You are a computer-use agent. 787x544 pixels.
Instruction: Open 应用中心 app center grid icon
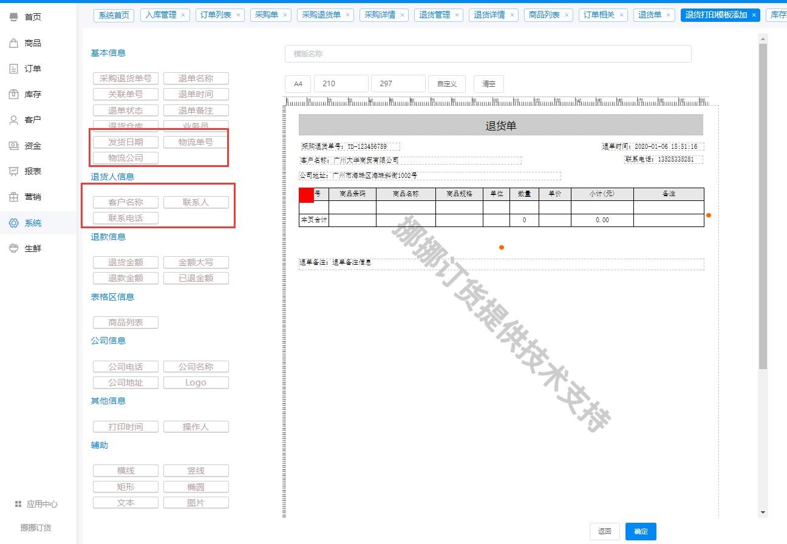tap(18, 504)
